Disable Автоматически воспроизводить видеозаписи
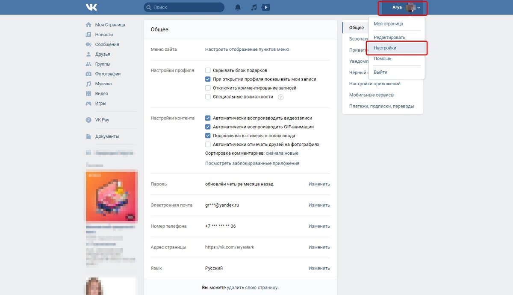 click(208, 118)
